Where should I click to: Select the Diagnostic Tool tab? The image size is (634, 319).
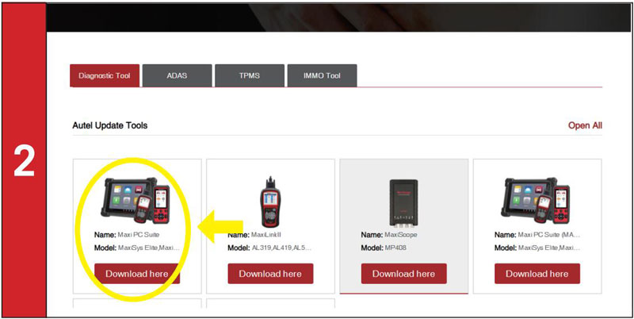click(105, 75)
